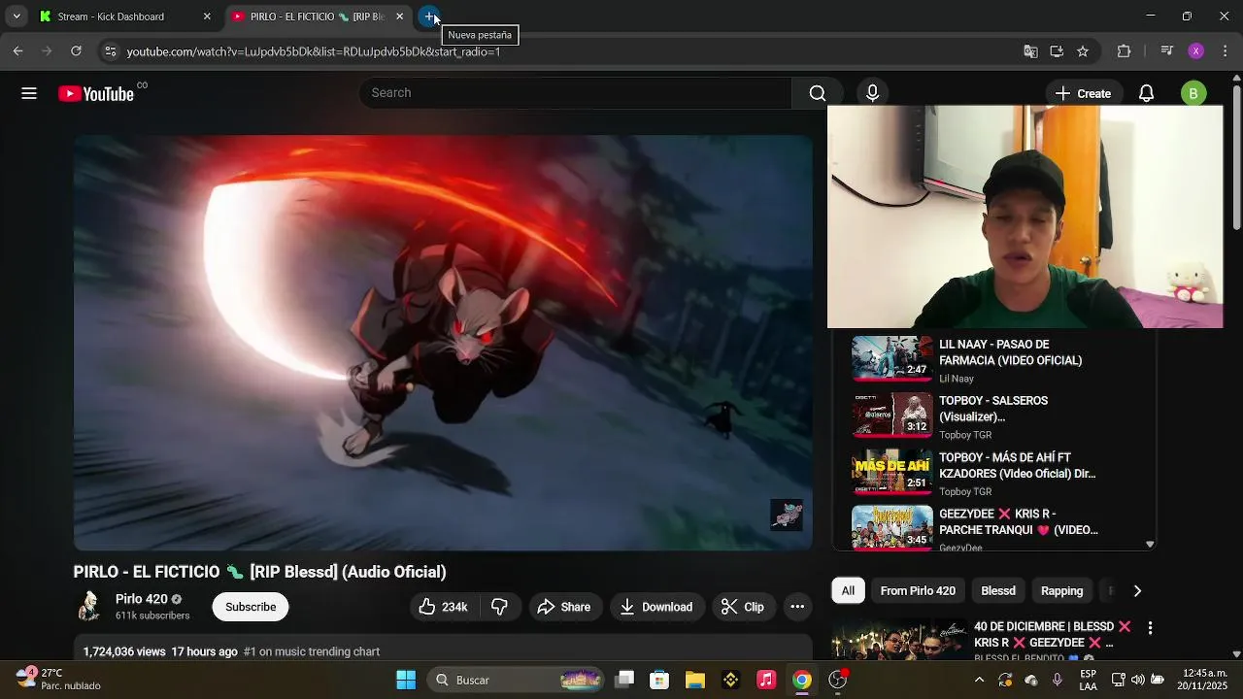The height and width of the screenshot is (699, 1243).
Task: Open the YouTube account avatar 'B'
Action: 1193,93
